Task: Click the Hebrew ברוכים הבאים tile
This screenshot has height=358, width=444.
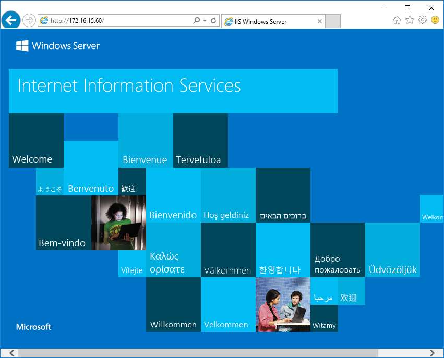Action: (x=283, y=195)
